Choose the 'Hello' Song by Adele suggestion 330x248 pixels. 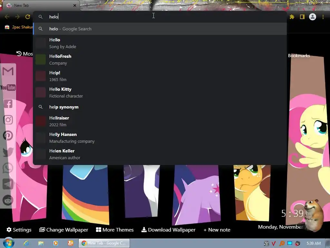(160, 43)
